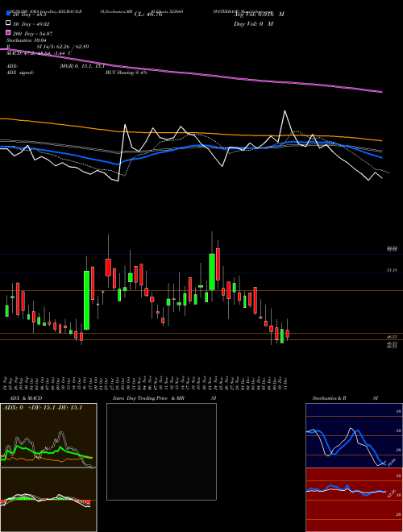This screenshot has width=403, height=532.
Task: Click the 10.04 value tag in Stochastics chart
Action: [x=392, y=463]
